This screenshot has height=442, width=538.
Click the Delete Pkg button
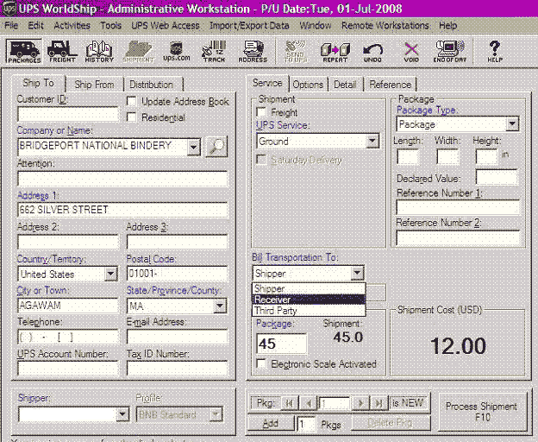coord(391,423)
